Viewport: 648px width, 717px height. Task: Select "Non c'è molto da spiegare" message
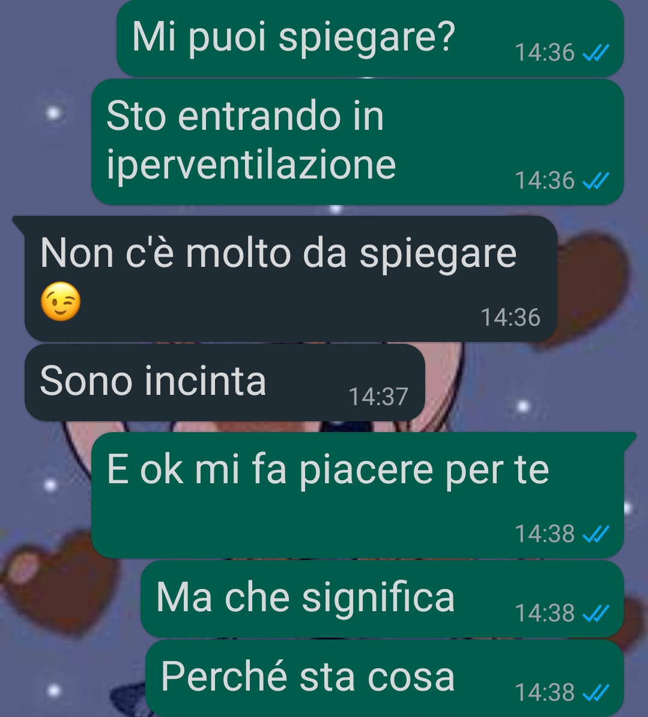tap(291, 279)
